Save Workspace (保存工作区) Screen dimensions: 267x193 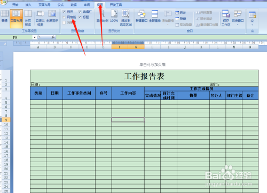[x=226, y=19]
